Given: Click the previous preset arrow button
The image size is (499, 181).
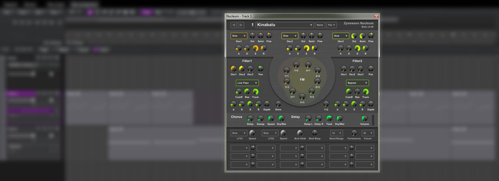Looking at the screenshot, I should (234, 25).
